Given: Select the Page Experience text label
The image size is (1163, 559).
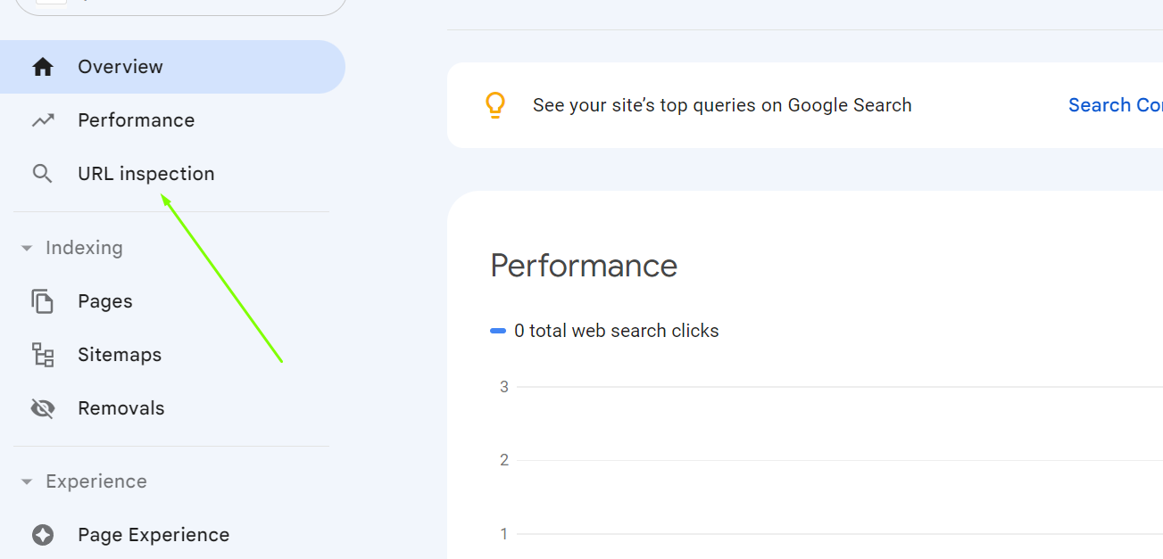Looking at the screenshot, I should point(154,535).
